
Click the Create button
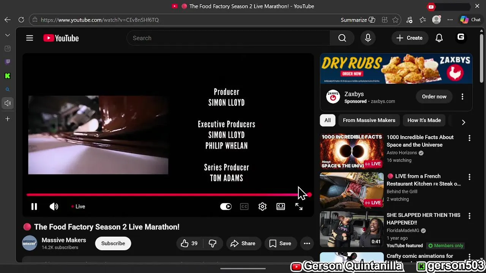tap(409, 38)
